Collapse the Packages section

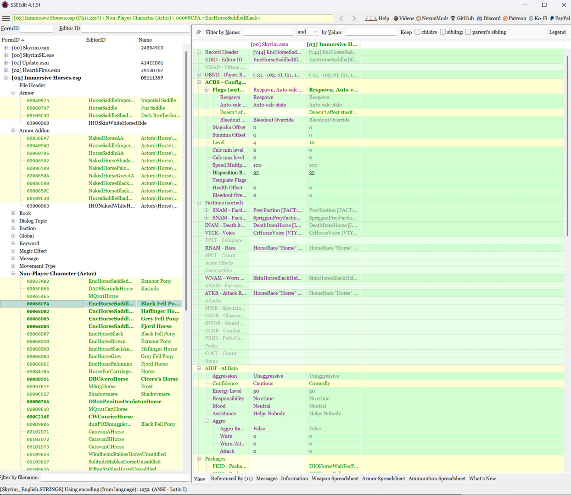[x=199, y=459]
